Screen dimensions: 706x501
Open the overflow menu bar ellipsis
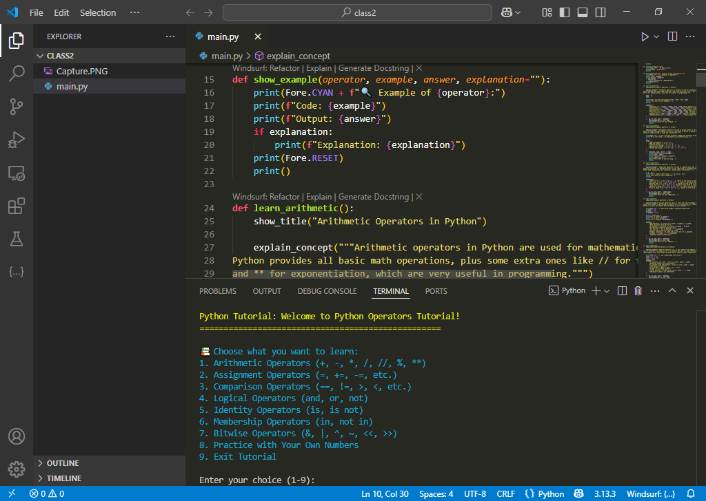[134, 12]
